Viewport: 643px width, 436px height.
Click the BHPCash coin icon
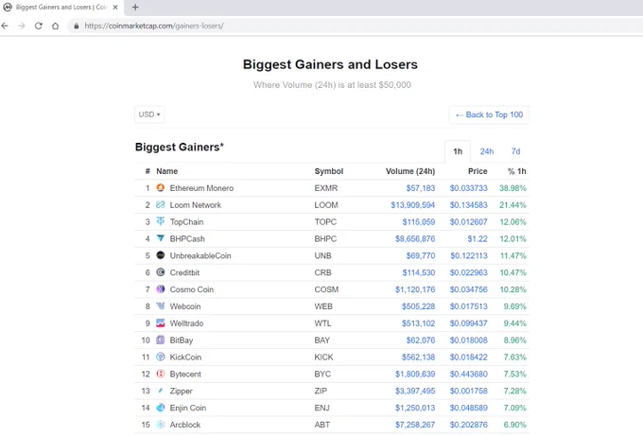tap(161, 238)
